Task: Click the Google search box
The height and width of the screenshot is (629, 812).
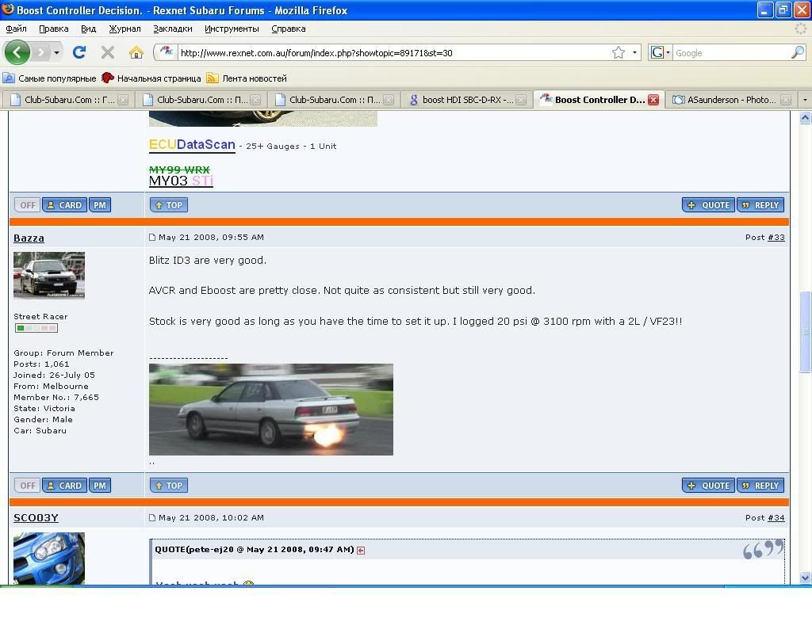Action: click(732, 53)
